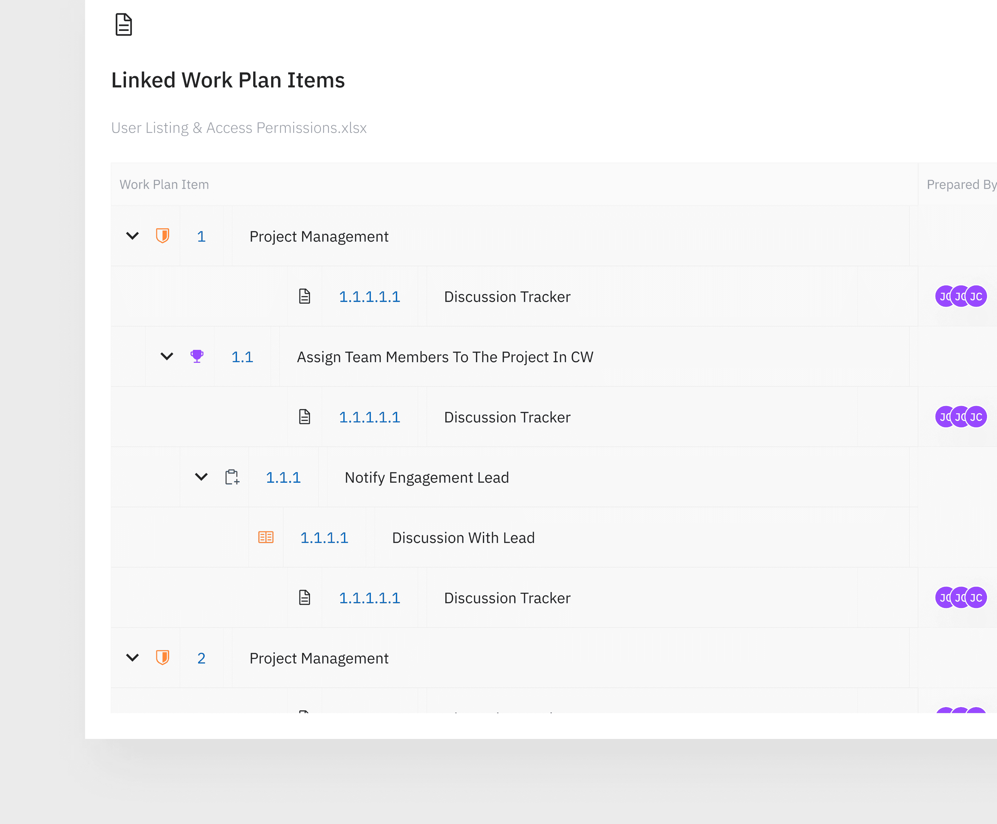
Task: Collapse item 2 Project Management
Action: tap(133, 658)
